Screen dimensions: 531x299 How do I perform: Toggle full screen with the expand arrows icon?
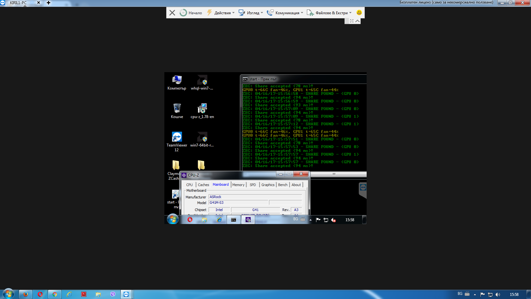click(352, 21)
